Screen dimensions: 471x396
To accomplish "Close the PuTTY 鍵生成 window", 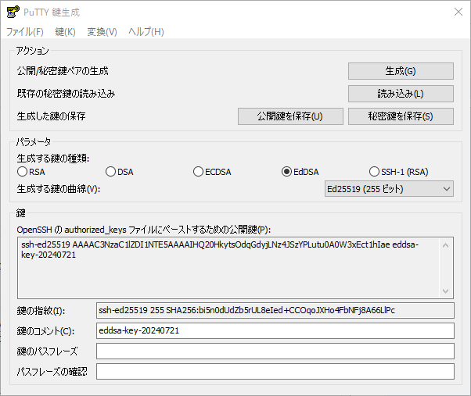I will pos(458,12).
